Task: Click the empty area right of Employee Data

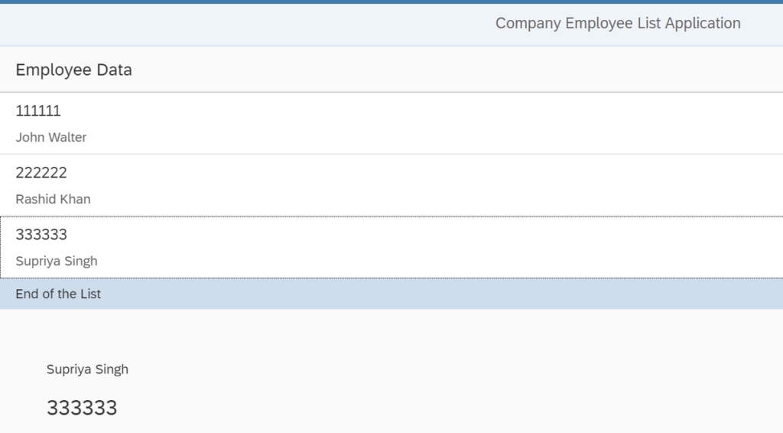Action: (x=459, y=70)
